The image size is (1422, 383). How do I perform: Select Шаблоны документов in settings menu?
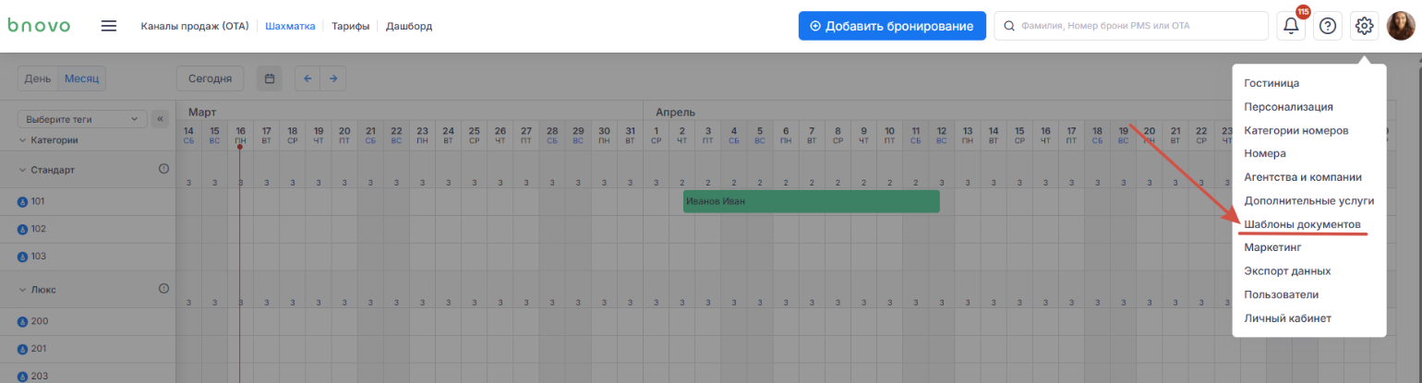[1302, 224]
